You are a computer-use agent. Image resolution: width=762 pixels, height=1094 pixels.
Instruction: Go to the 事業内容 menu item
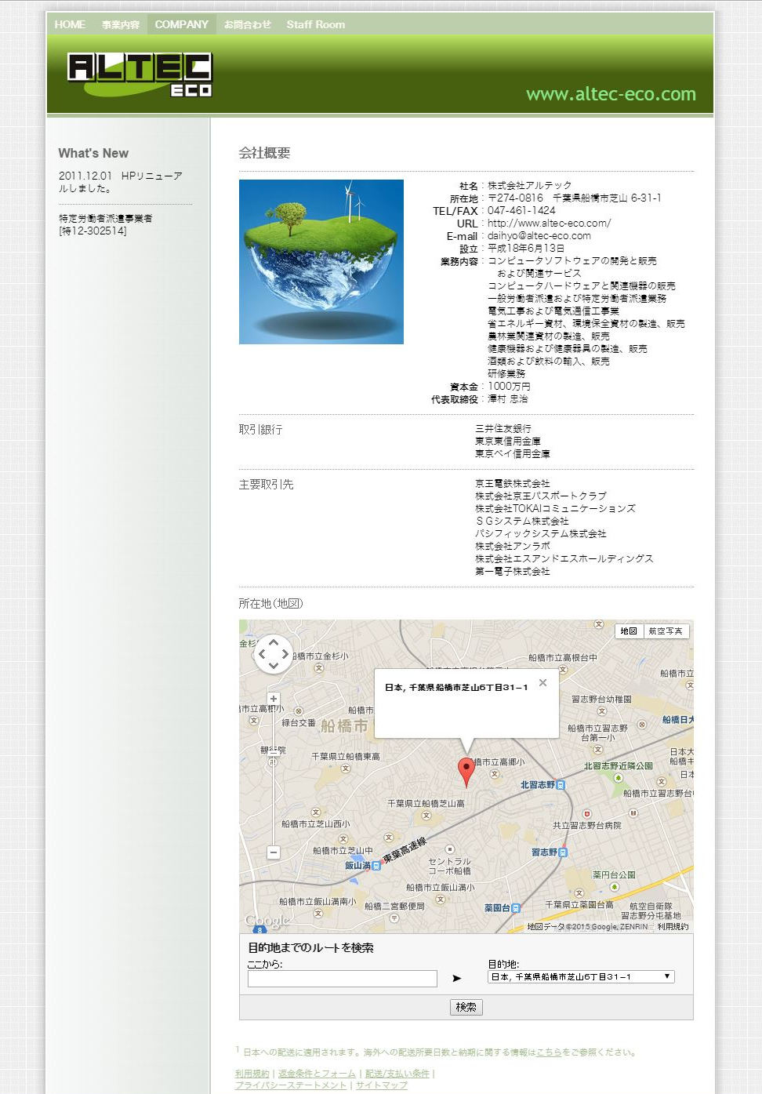(120, 24)
